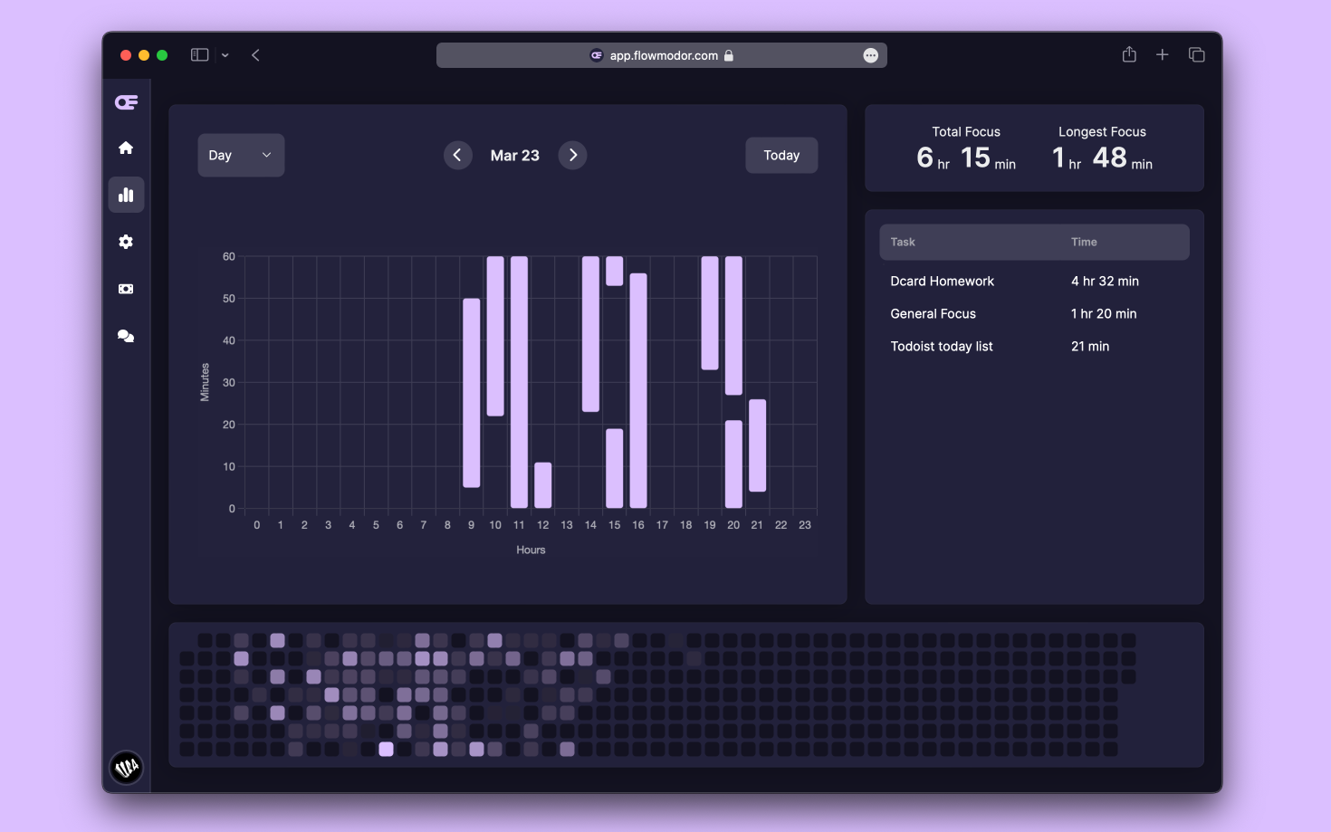Open the page options ellipsis in address bar
The height and width of the screenshot is (832, 1331).
pyautogui.click(x=870, y=55)
